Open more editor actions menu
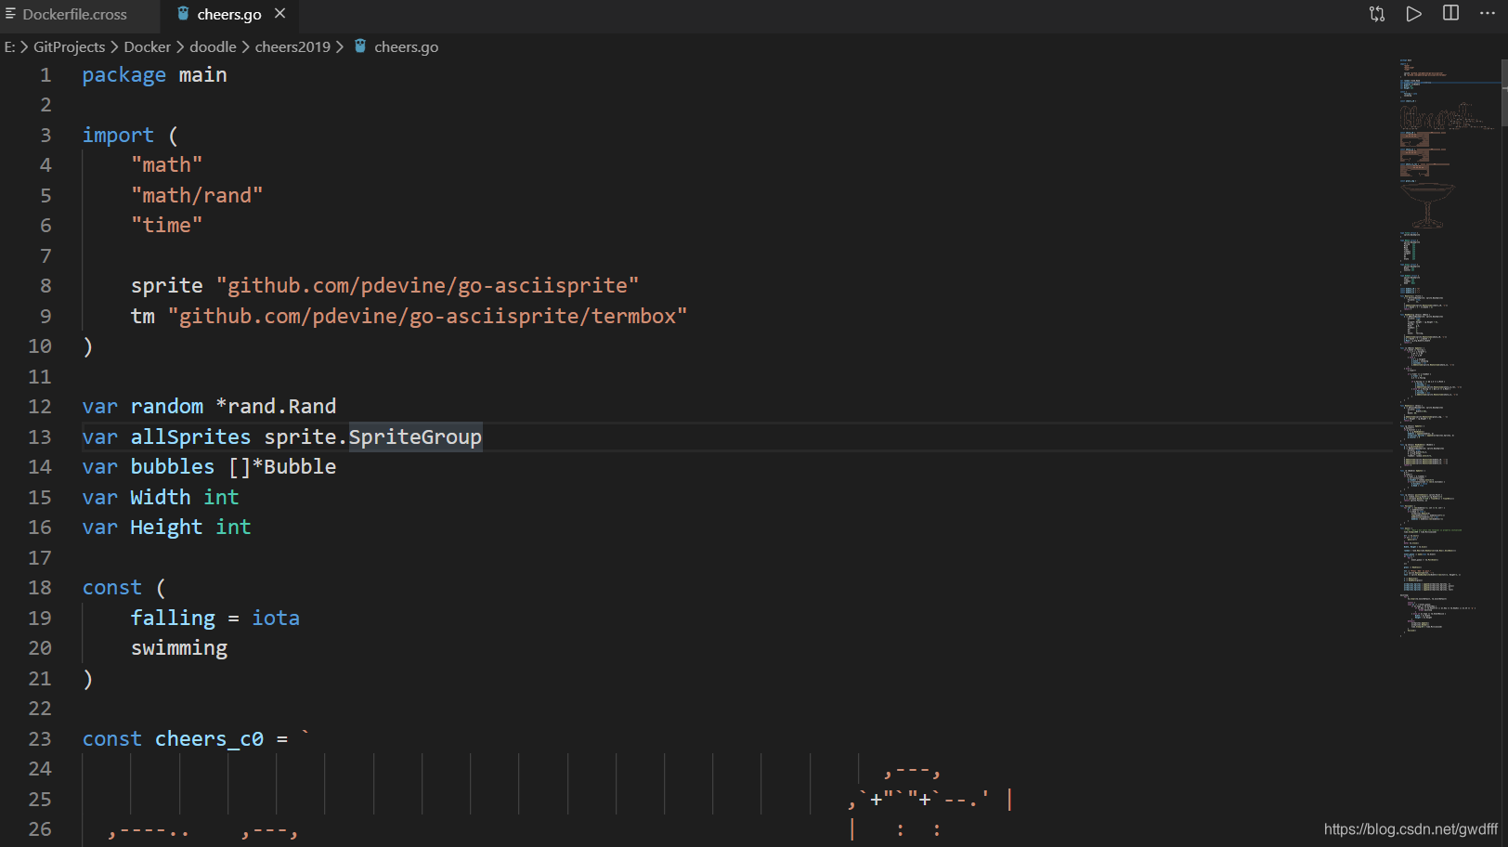 pyautogui.click(x=1488, y=13)
